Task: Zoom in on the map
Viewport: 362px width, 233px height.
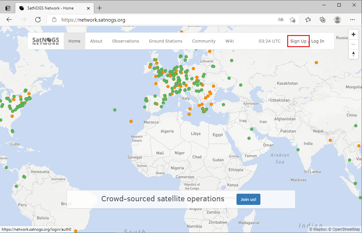Action: tap(353, 34)
